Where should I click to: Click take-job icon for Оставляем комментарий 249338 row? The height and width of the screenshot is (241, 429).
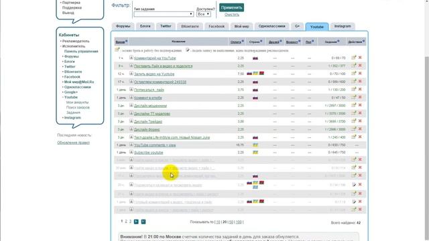coord(354,81)
